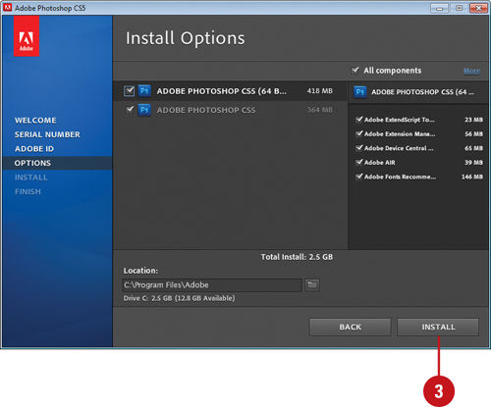Toggle the All components checkbox
Viewport: 491px width, 407px height.
(355, 71)
